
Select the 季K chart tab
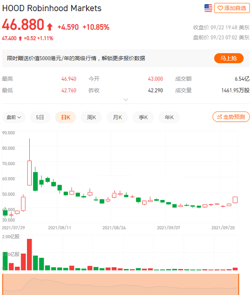click(143, 117)
